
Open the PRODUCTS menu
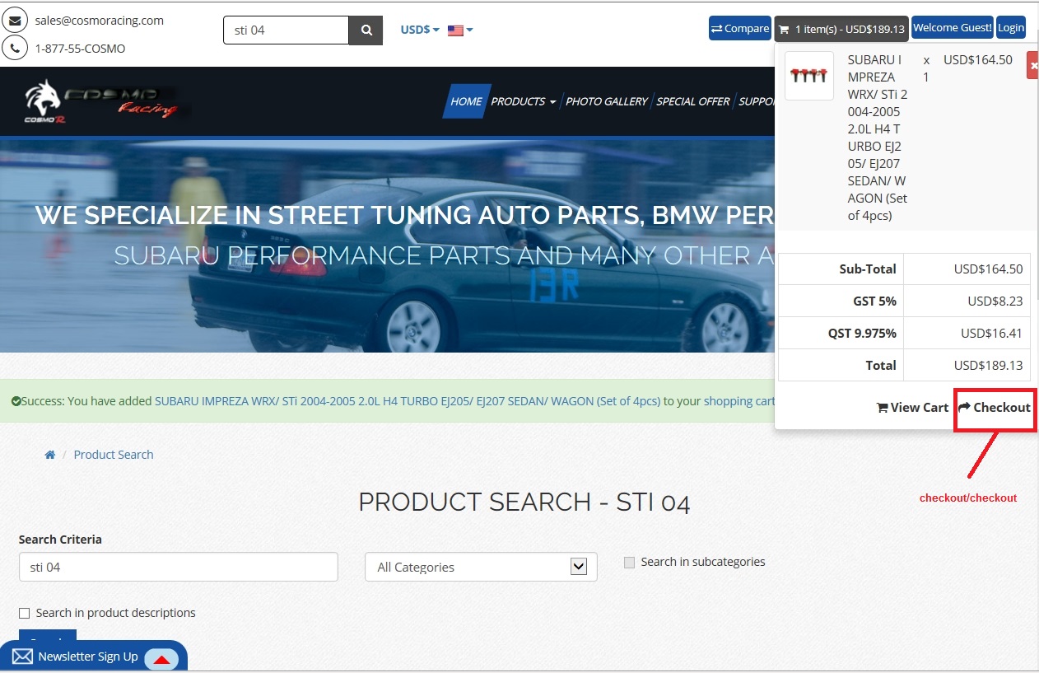point(524,101)
